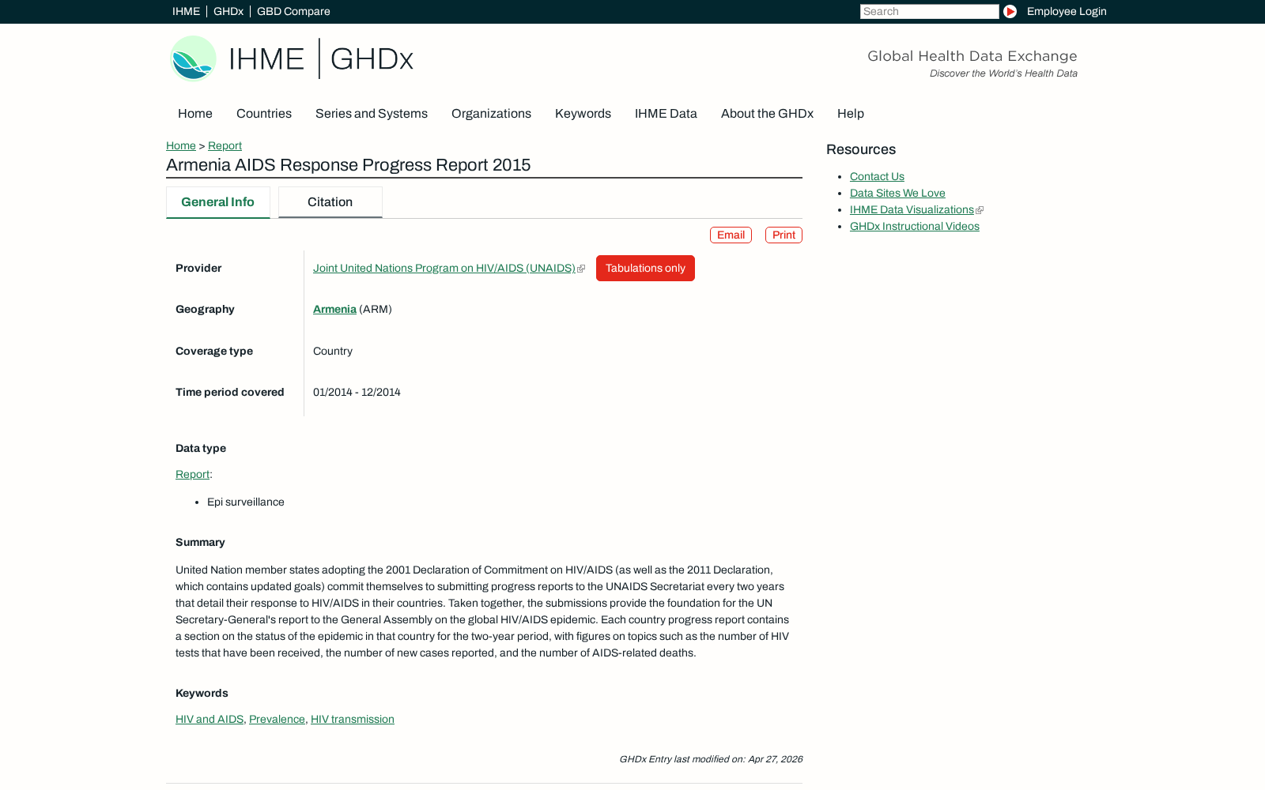Click the Provider label
Screen dimensions: 1265x790
198,269
